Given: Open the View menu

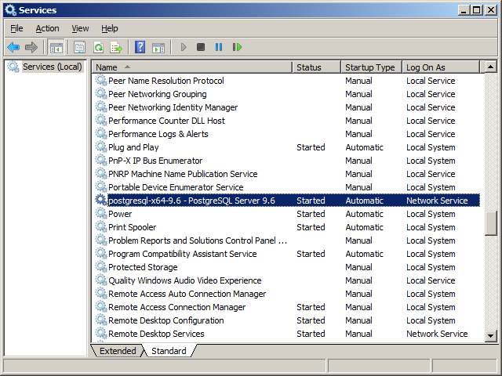Looking at the screenshot, I should pyautogui.click(x=80, y=28).
